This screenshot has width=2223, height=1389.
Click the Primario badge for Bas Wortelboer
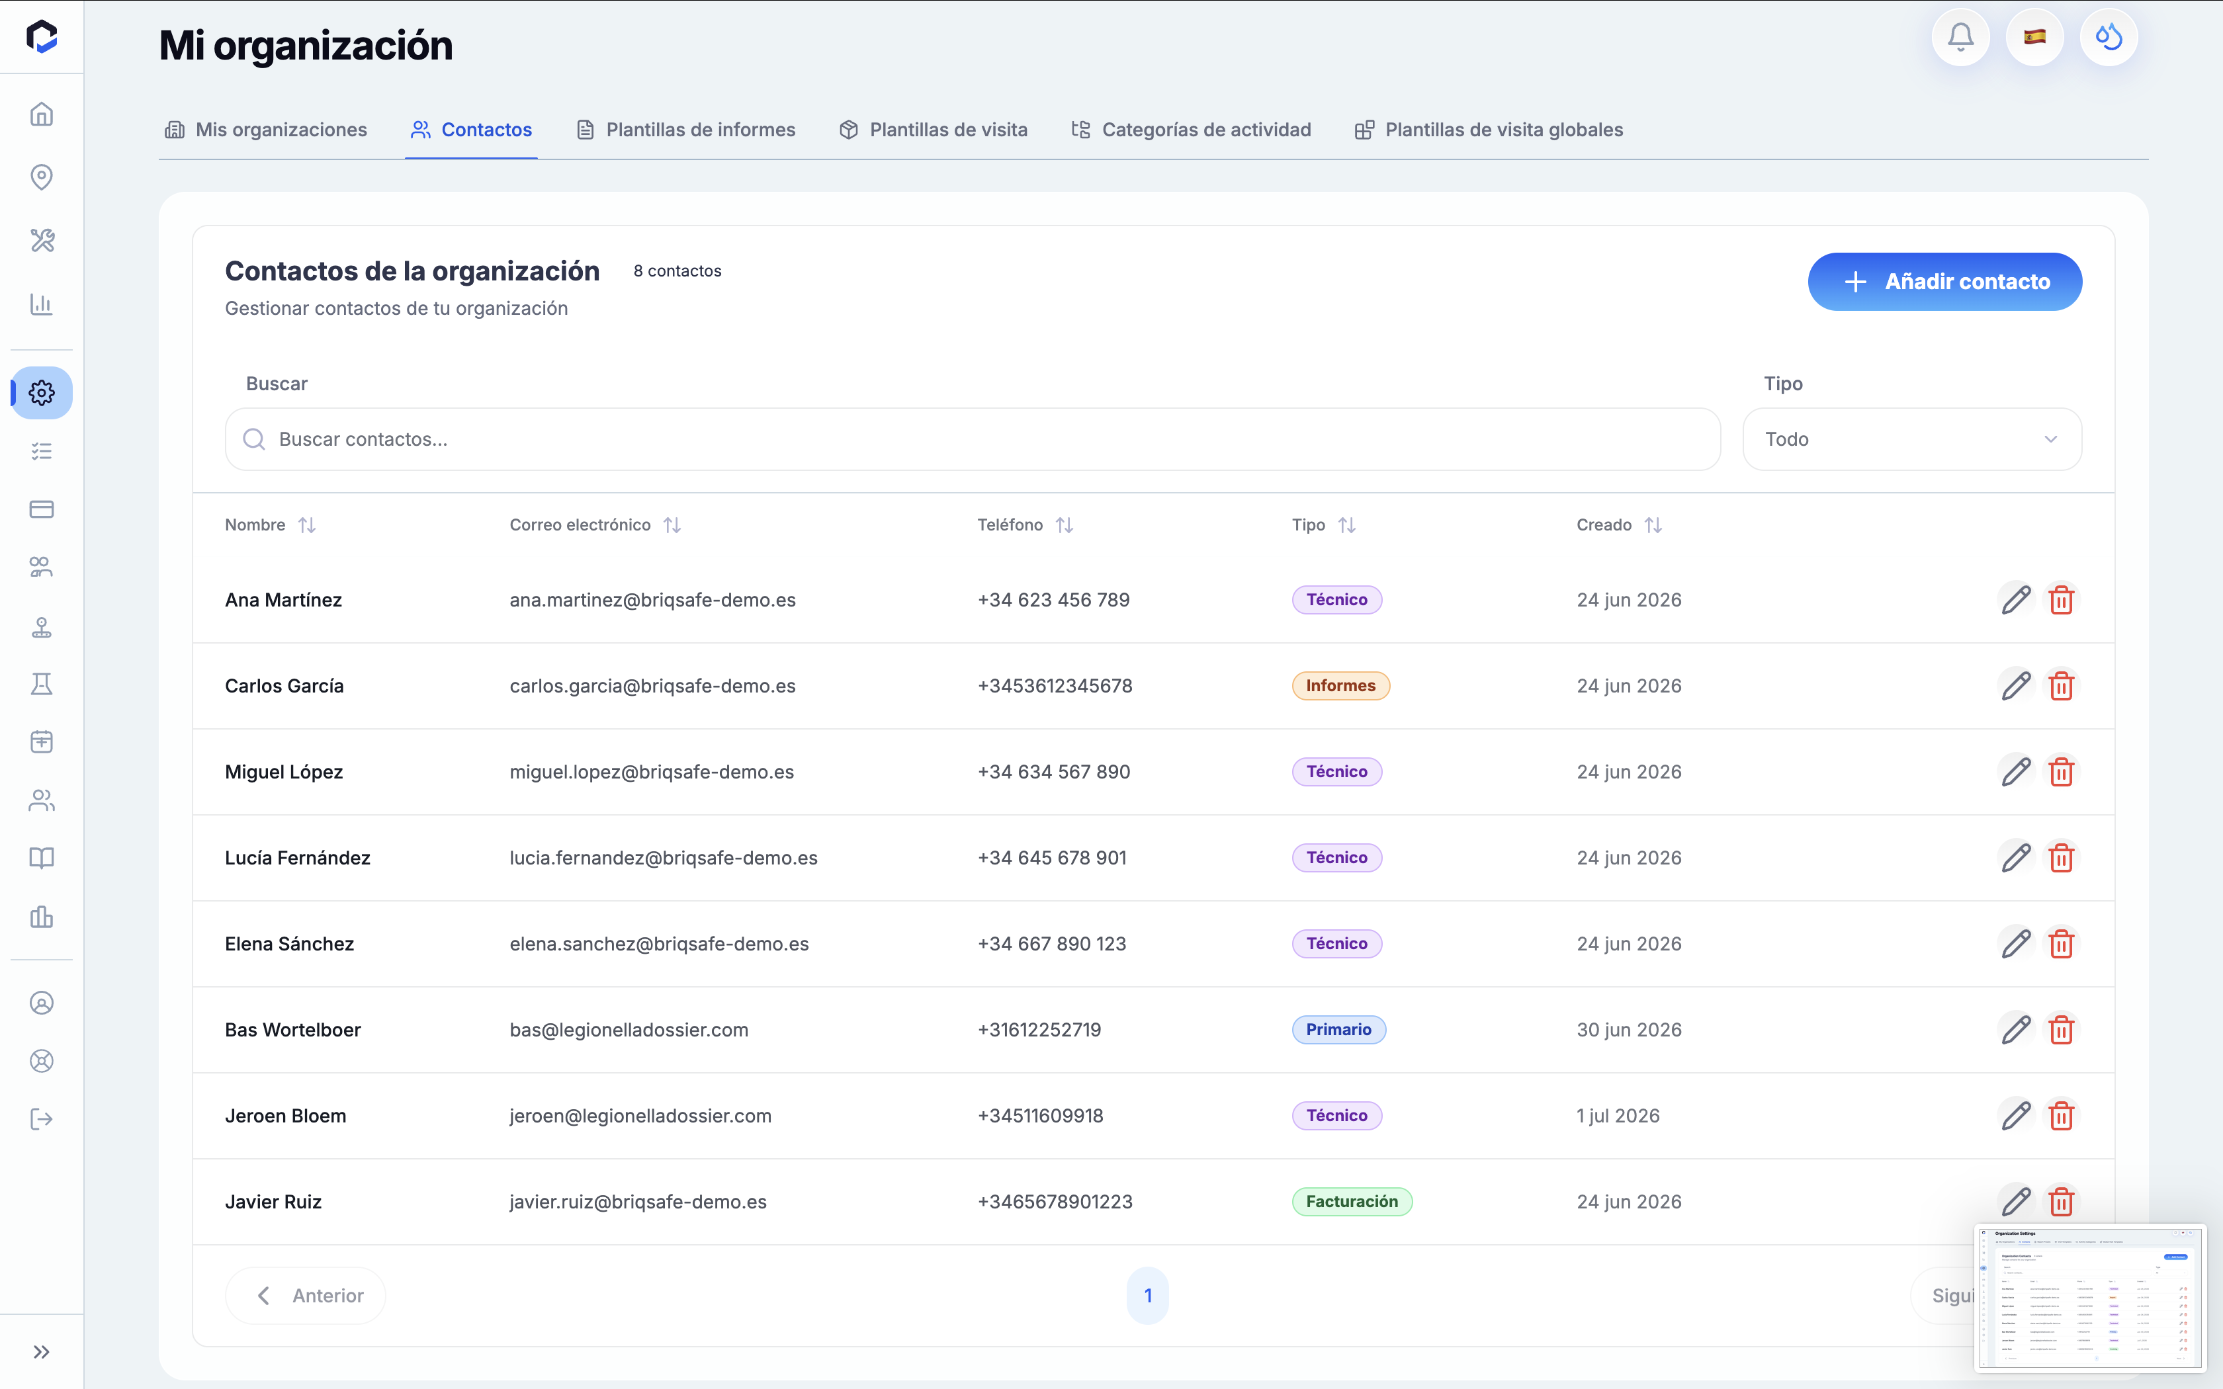point(1338,1030)
